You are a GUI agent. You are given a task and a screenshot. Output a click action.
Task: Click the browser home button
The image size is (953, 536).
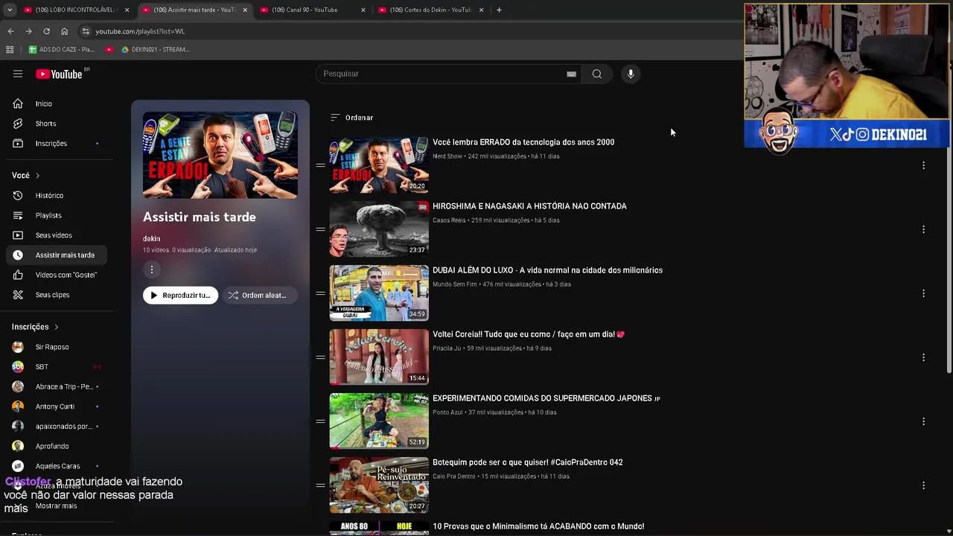64,31
